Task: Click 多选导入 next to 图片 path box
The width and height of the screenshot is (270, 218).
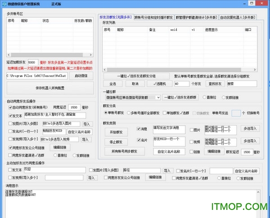Action: tap(250, 128)
